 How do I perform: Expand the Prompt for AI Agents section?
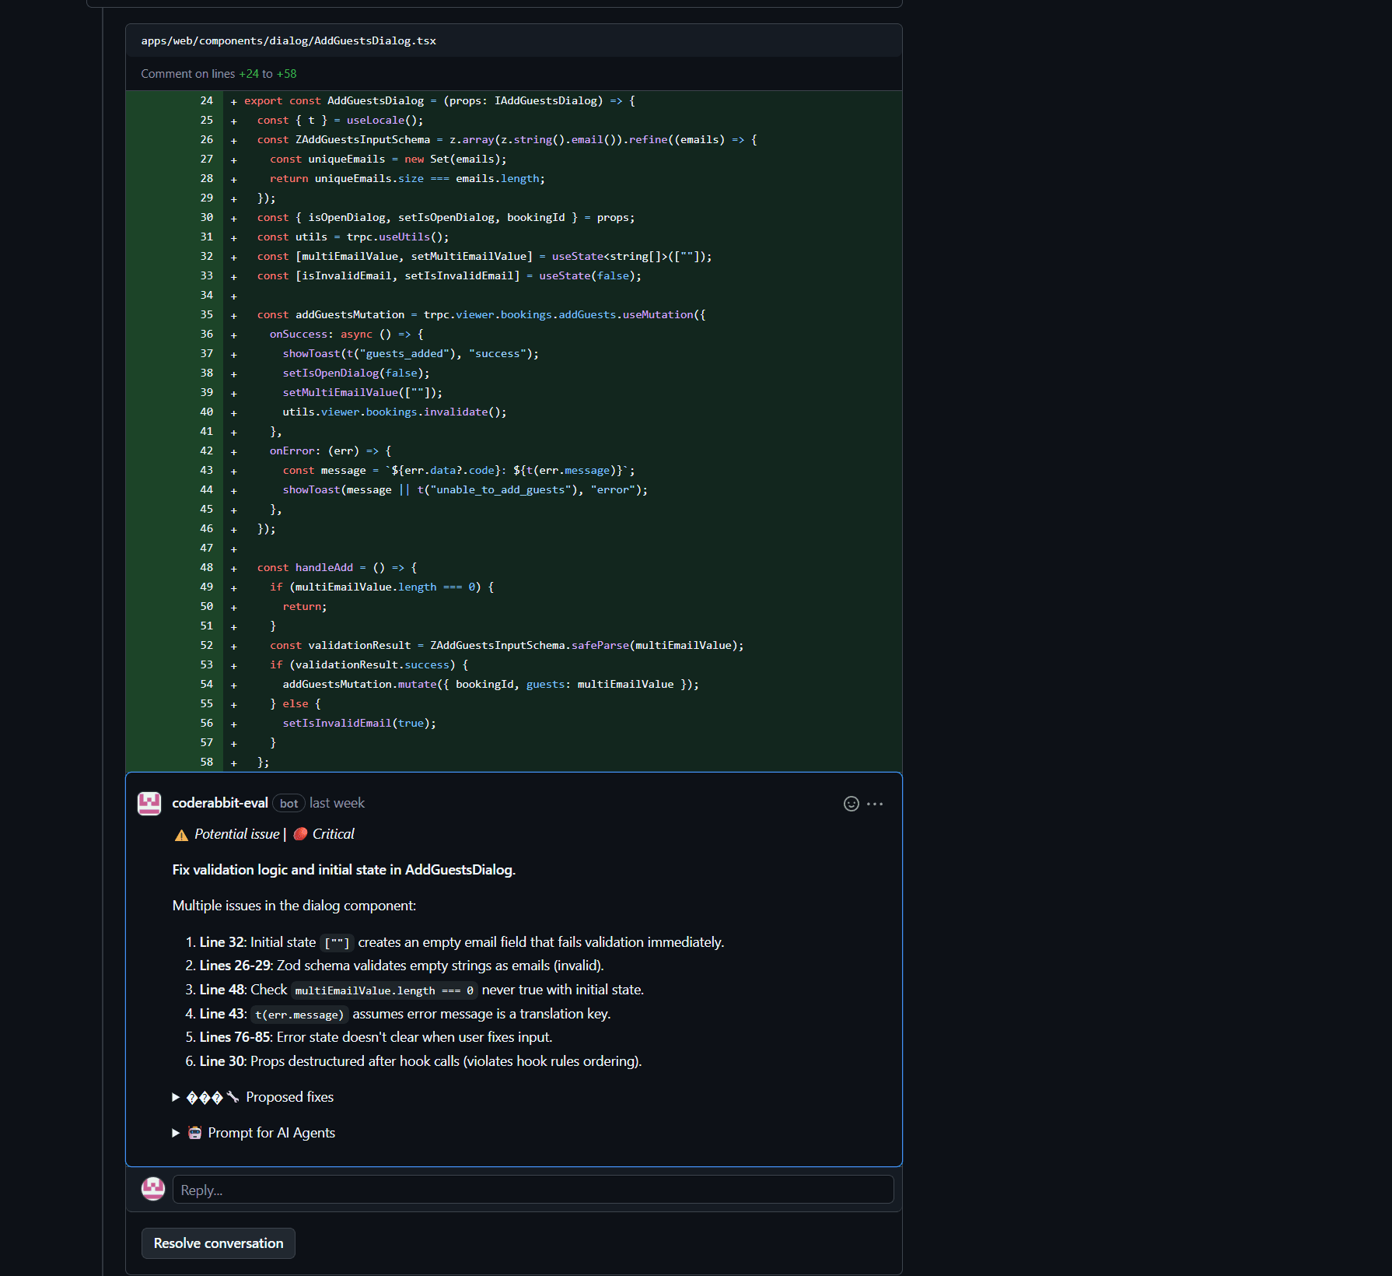(254, 1133)
